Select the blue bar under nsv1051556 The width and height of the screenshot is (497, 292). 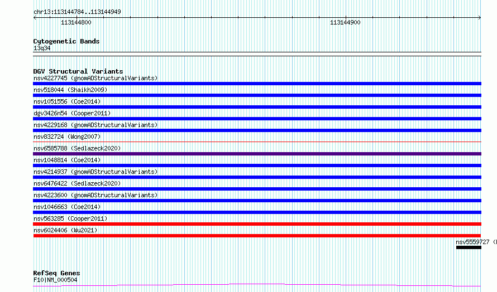point(257,107)
